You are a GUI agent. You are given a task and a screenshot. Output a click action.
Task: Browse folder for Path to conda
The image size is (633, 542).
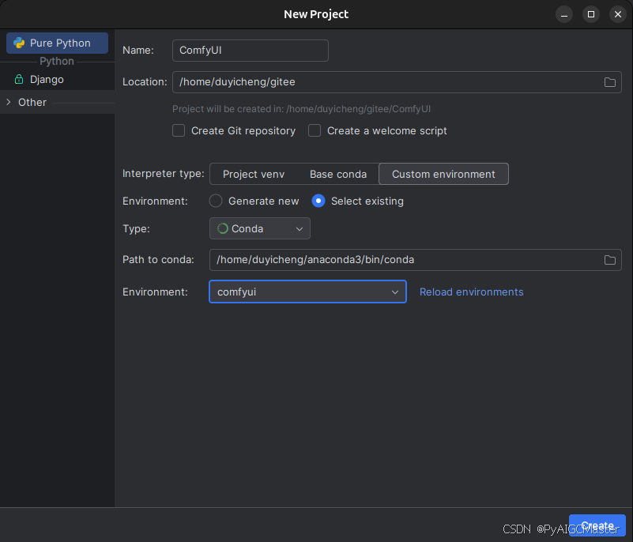click(x=609, y=260)
